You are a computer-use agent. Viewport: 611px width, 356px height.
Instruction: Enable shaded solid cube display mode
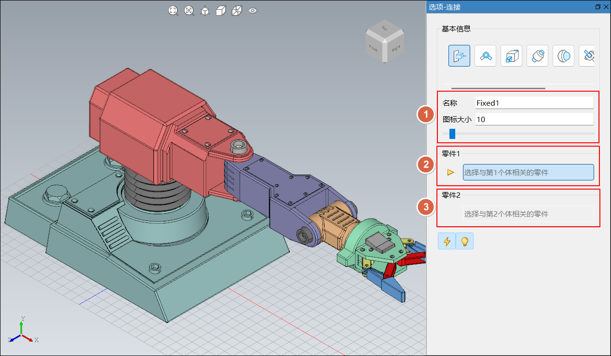coord(221,11)
